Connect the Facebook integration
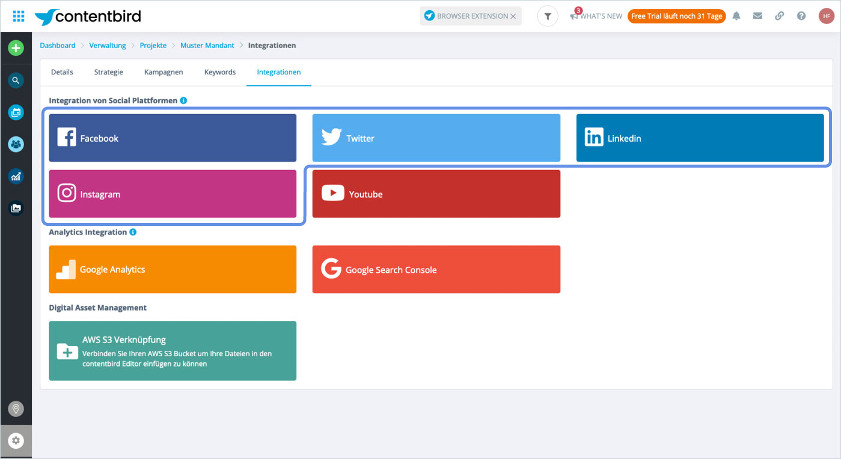 173,138
